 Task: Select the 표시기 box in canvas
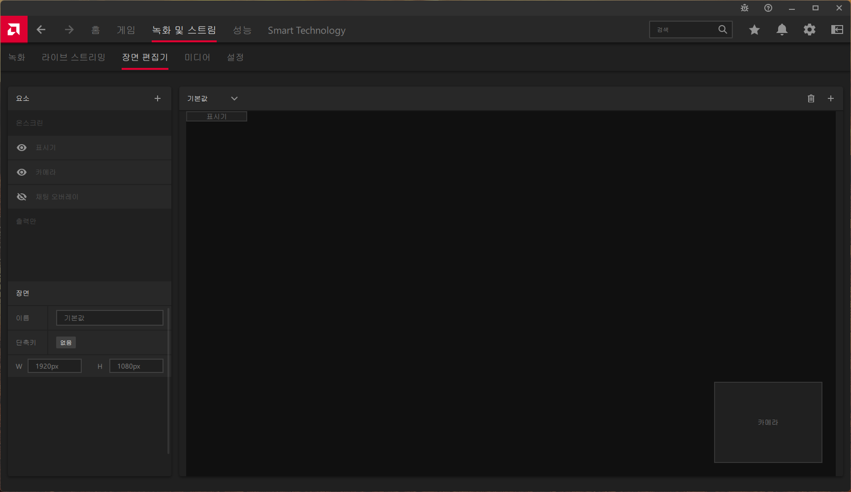(x=217, y=116)
